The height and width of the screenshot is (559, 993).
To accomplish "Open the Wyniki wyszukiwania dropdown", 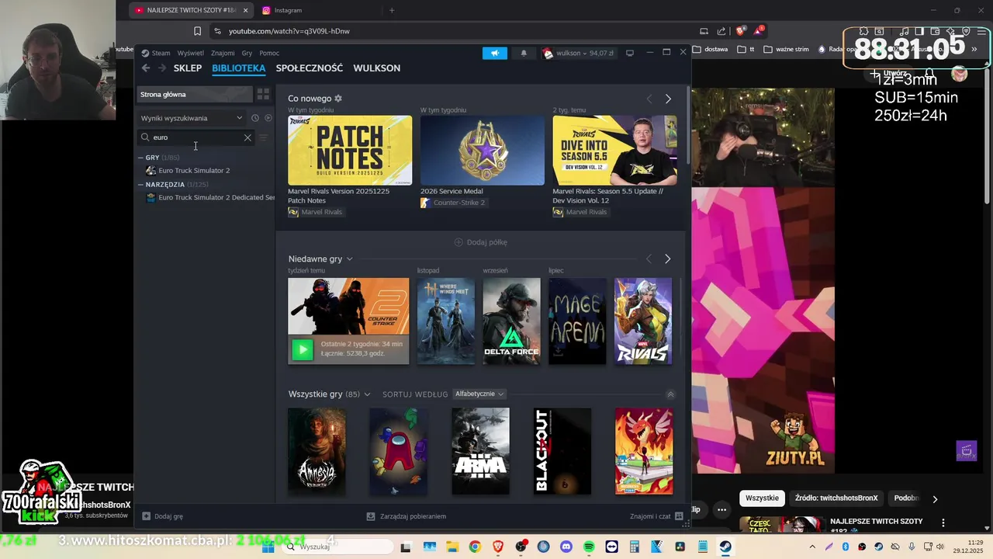I will 192,118.
